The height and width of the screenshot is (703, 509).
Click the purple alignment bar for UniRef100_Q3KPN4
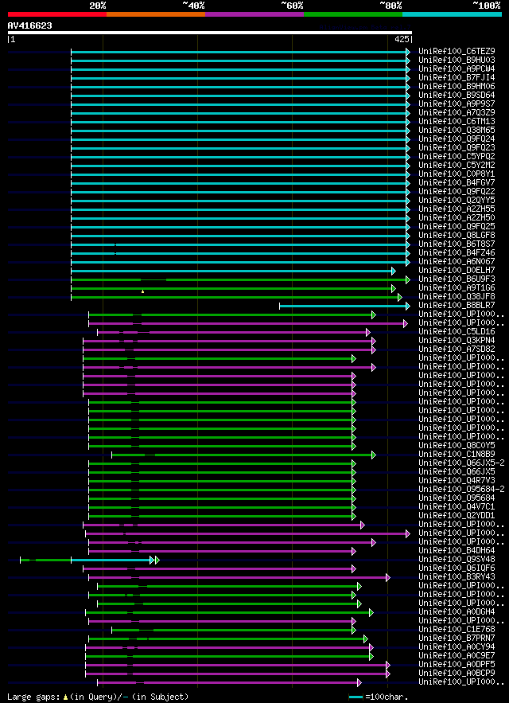tap(227, 342)
